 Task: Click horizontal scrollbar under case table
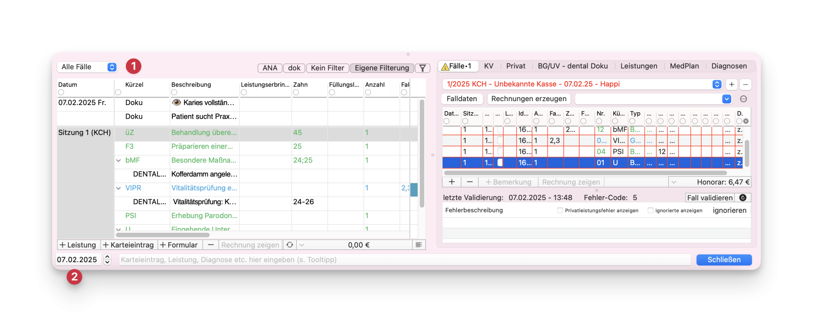pos(586,173)
